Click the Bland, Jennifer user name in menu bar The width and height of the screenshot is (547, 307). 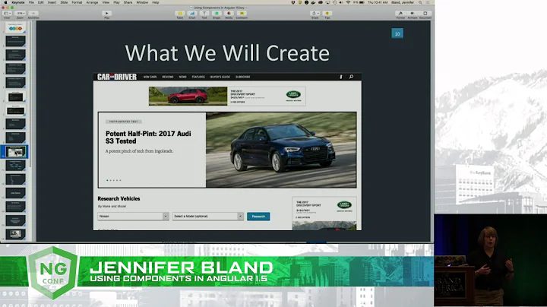click(403, 2)
